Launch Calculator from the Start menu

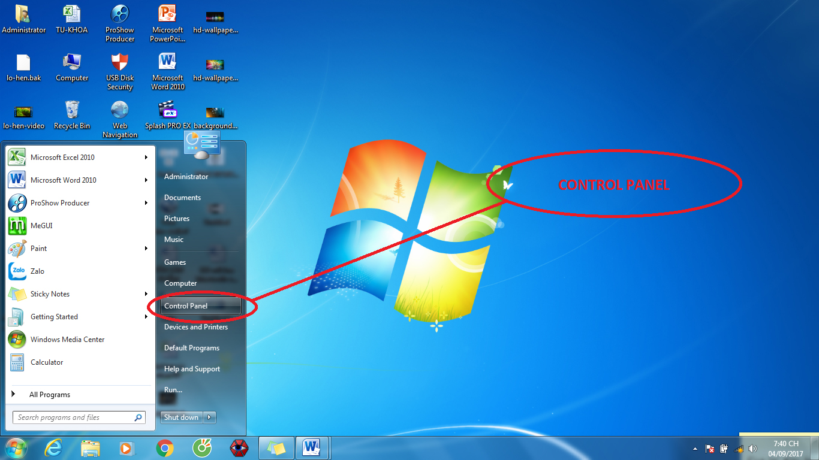(47, 362)
